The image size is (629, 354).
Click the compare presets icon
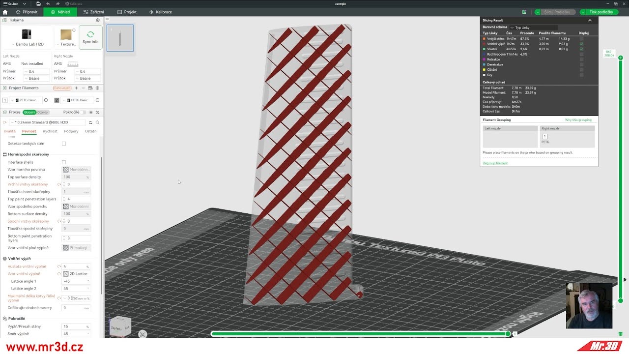(97, 113)
